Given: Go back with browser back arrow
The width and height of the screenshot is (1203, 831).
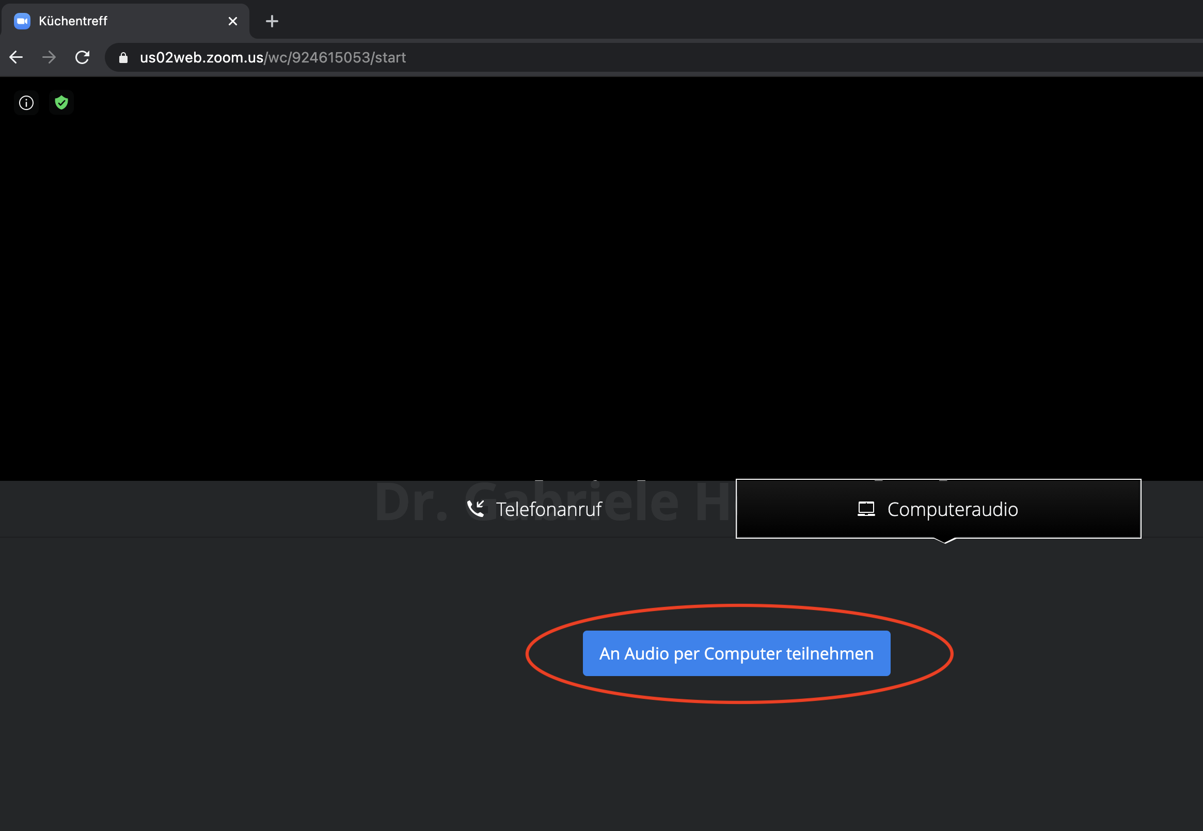Looking at the screenshot, I should [x=16, y=57].
